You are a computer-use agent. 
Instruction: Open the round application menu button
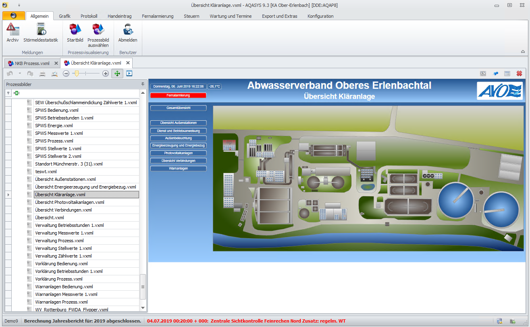(x=13, y=16)
